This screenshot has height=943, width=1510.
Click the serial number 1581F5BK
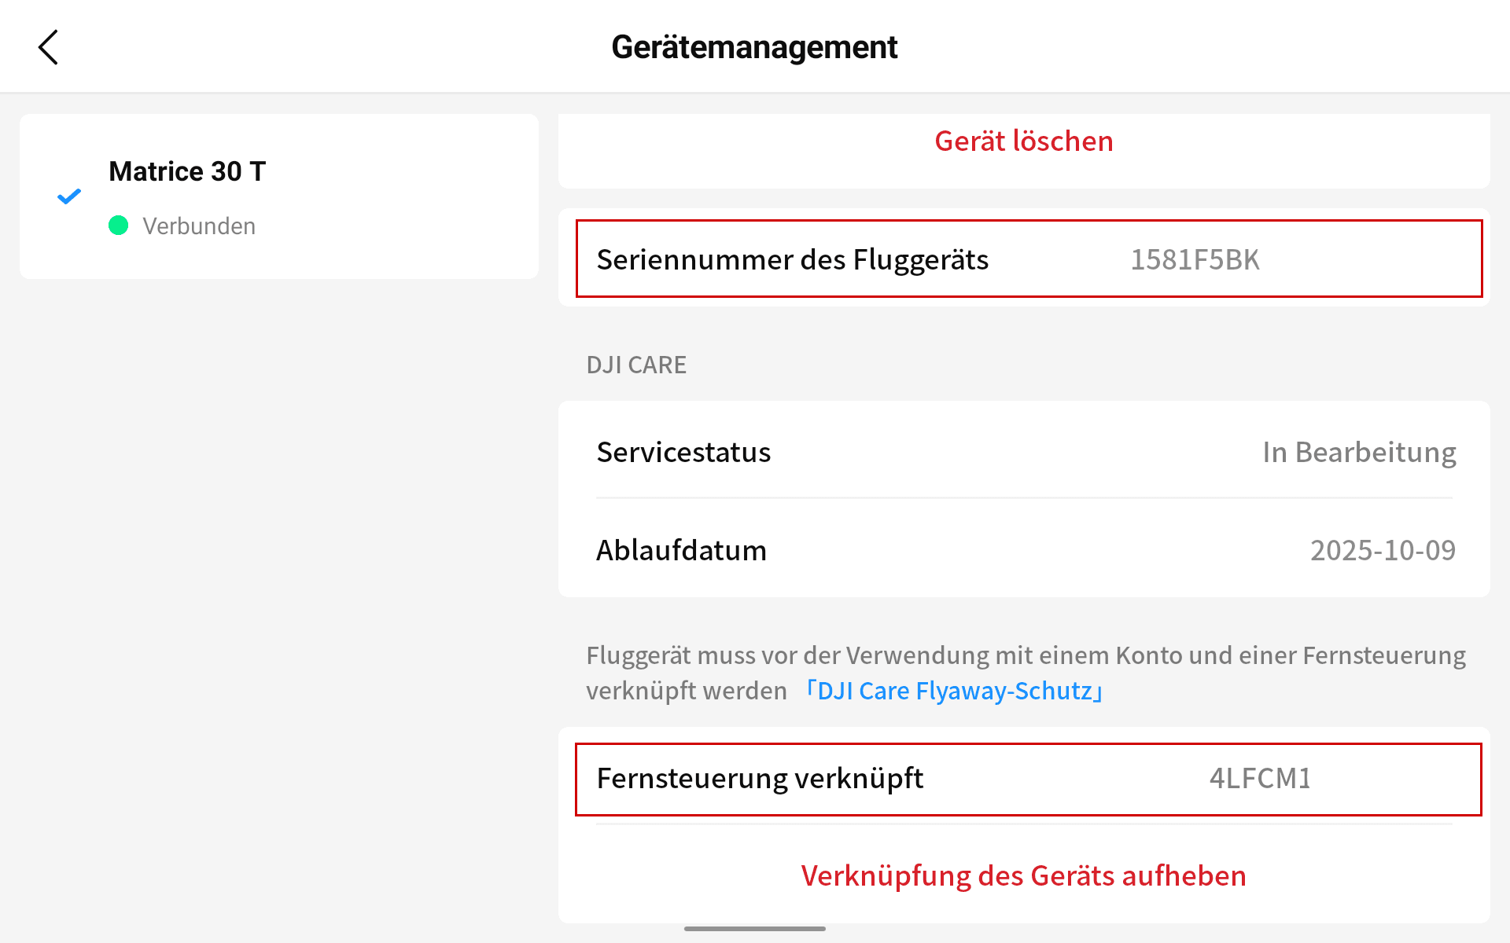1195,259
